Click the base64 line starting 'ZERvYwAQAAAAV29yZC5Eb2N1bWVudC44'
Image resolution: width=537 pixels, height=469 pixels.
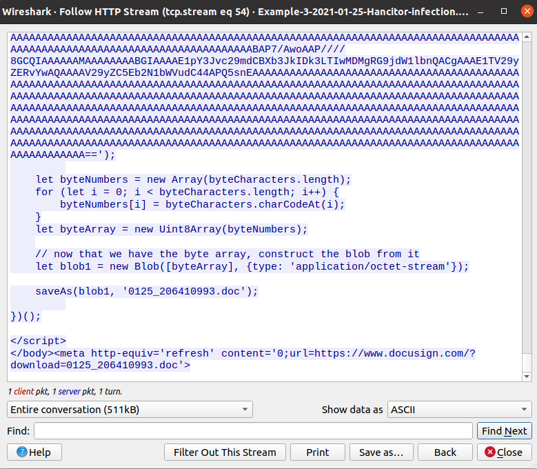pyautogui.click(x=265, y=72)
